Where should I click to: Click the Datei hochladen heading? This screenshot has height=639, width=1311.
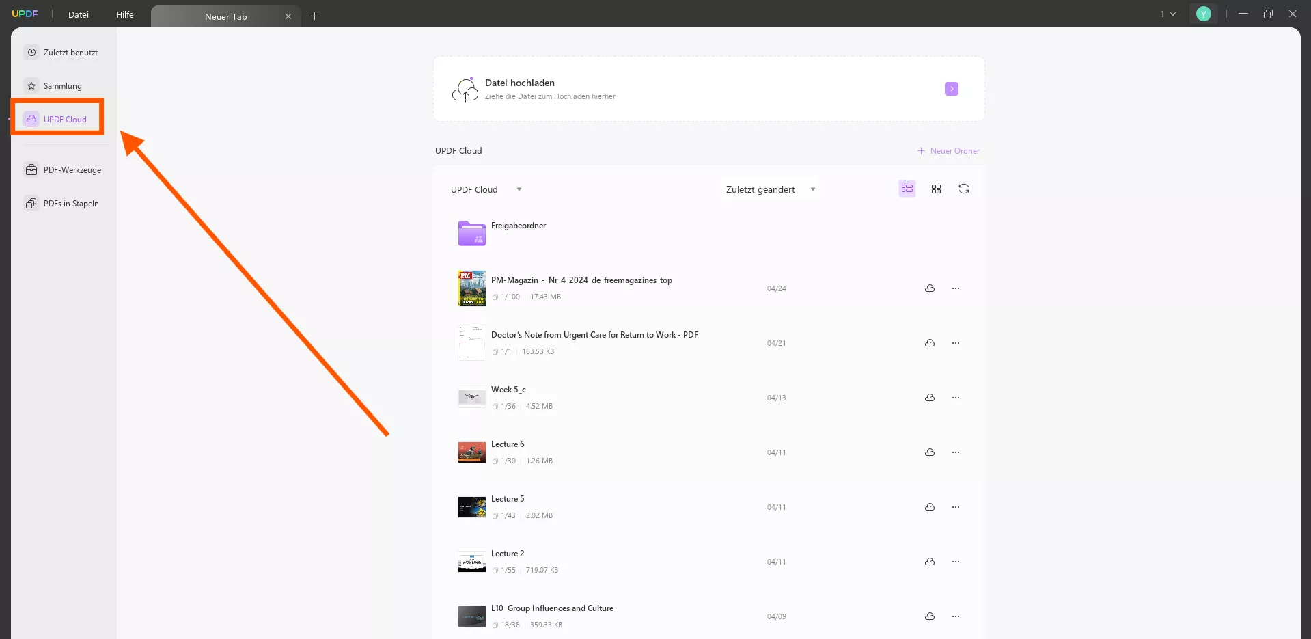520,83
